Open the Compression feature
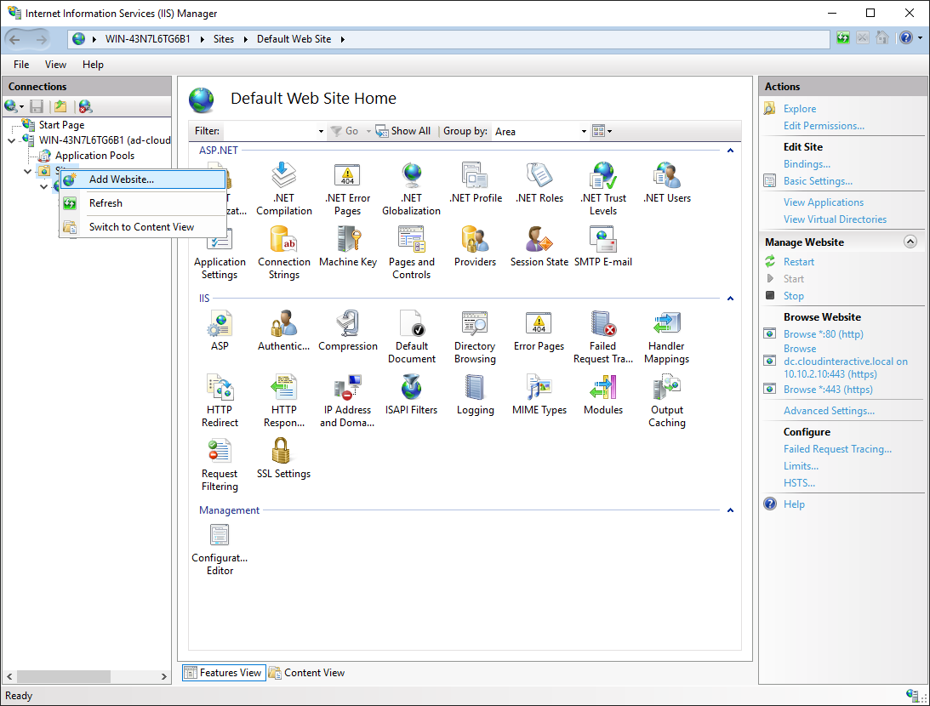This screenshot has width=930, height=706. click(x=347, y=331)
